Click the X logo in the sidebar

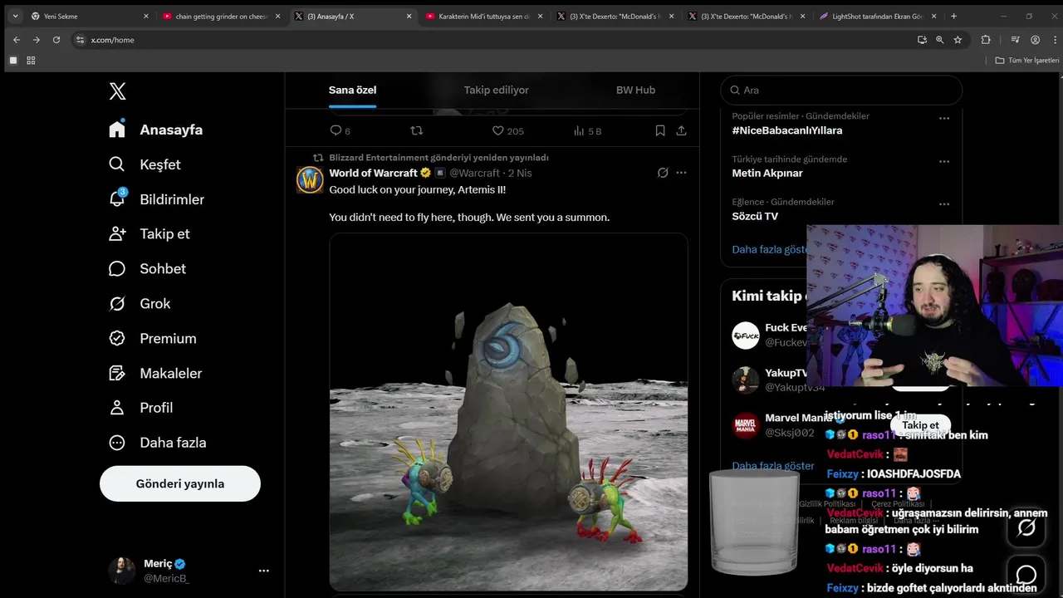(117, 91)
